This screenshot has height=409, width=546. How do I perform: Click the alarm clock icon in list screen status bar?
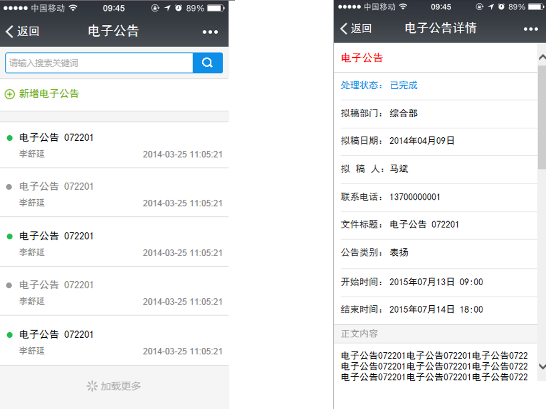178,8
